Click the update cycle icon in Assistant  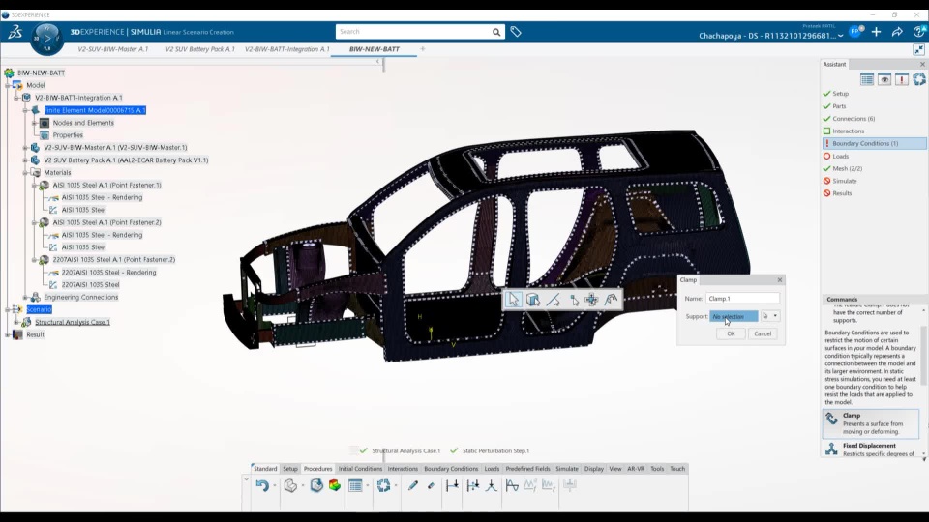pos(919,79)
